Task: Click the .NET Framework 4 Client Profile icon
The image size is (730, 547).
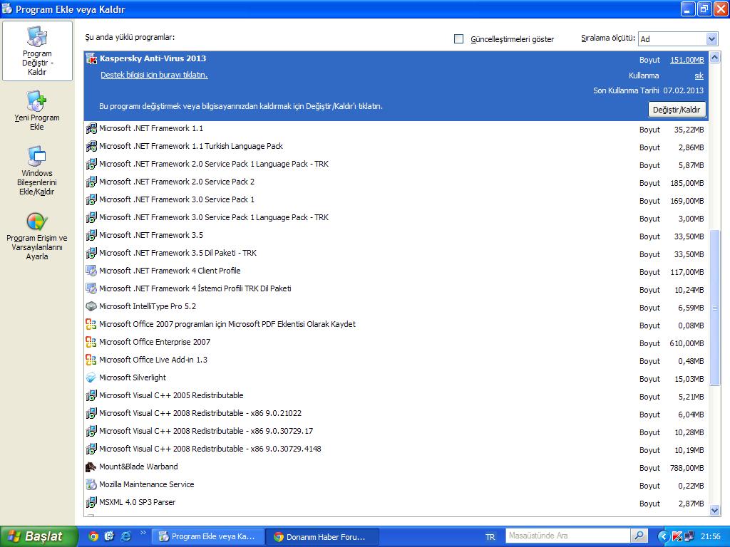Action: (91, 271)
